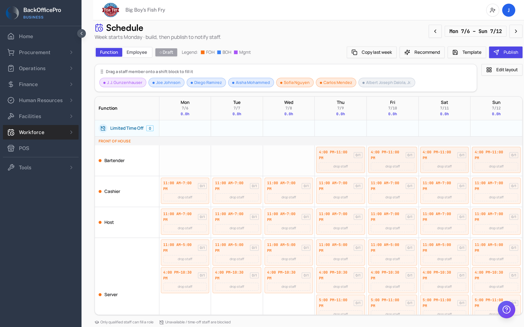Click Copy last week button
Screen dimensions: 524x327
point(372,52)
